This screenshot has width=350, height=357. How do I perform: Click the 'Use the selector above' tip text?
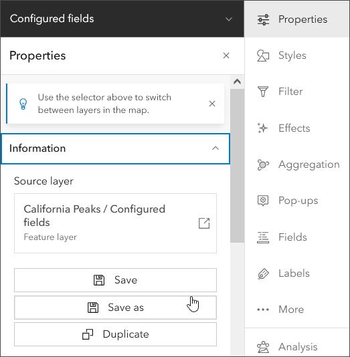tap(104, 104)
